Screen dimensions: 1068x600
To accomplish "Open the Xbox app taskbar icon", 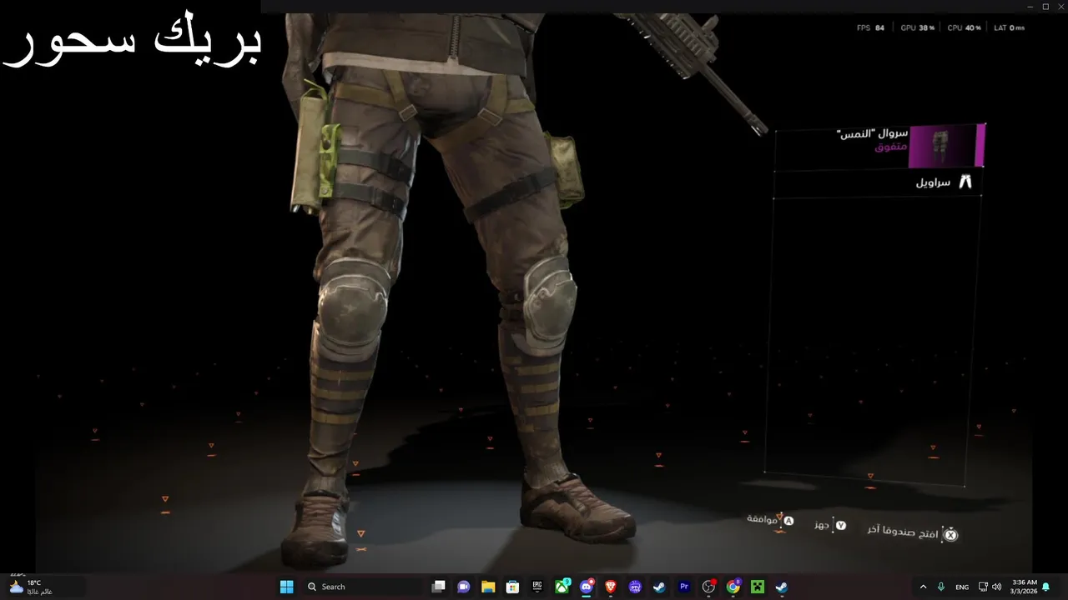I will click(562, 587).
